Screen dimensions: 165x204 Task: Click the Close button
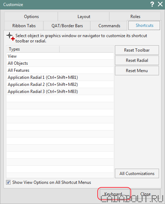pyautogui.click(x=145, y=194)
